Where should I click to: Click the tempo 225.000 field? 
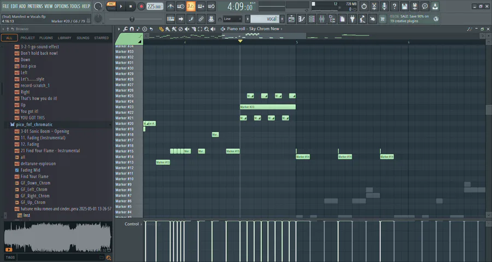(155, 6)
